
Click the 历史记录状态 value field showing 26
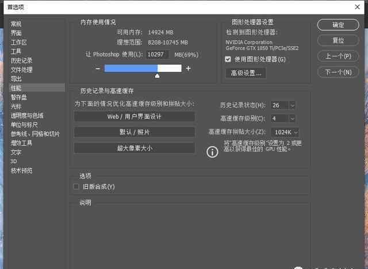click(x=280, y=105)
